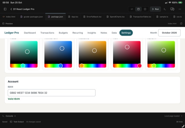Click the red saturation picker area

pos(127,52)
